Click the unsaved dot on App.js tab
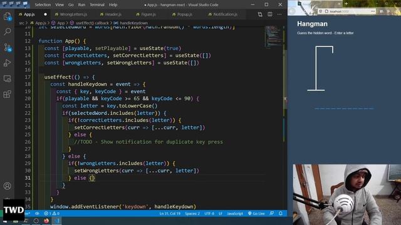Screen dimensions: 401x225 click(45, 14)
